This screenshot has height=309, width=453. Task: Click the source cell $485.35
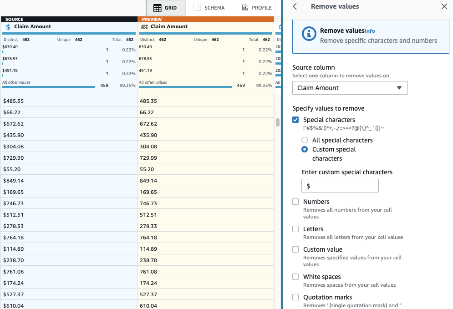pyautogui.click(x=69, y=101)
